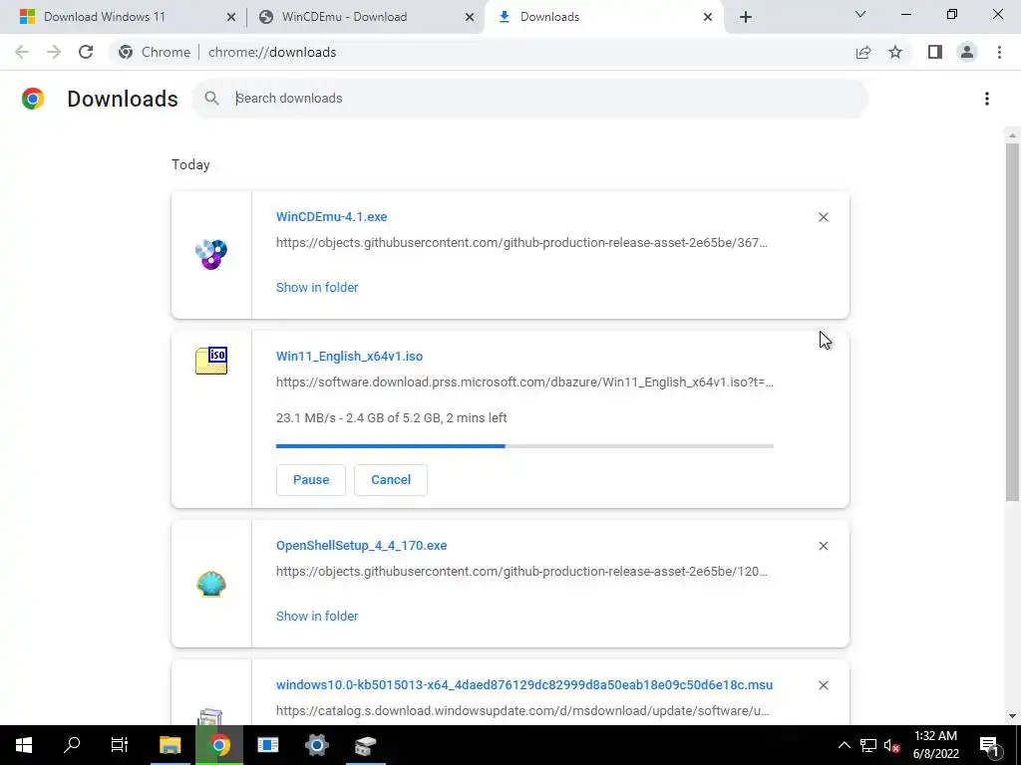Open the WinCDEmu-4.1.exe file link
This screenshot has width=1021, height=765.
coord(331,216)
